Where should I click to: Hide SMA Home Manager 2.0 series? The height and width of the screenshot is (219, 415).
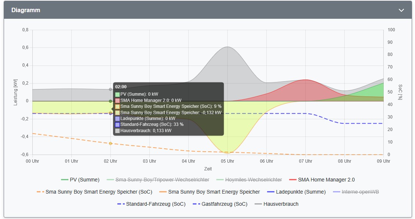(326, 180)
